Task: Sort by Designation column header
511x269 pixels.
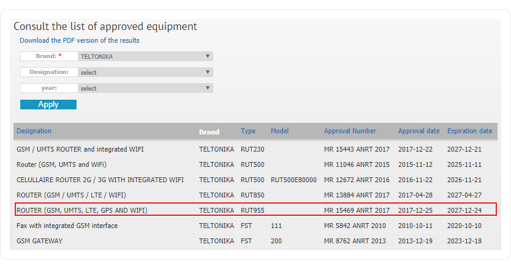Action: pyautogui.click(x=34, y=131)
